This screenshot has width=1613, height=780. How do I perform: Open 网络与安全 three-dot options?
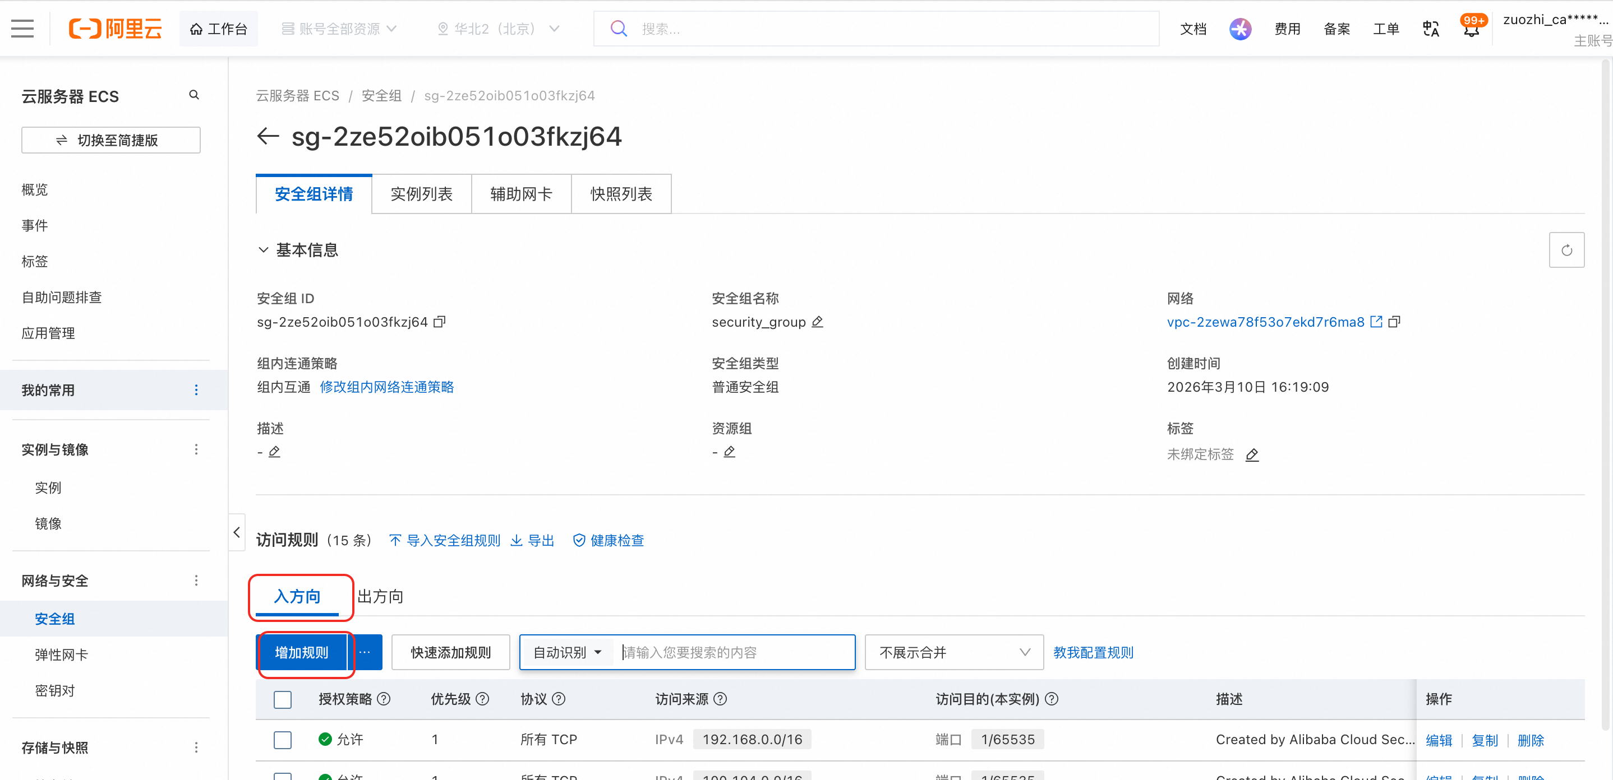196,581
